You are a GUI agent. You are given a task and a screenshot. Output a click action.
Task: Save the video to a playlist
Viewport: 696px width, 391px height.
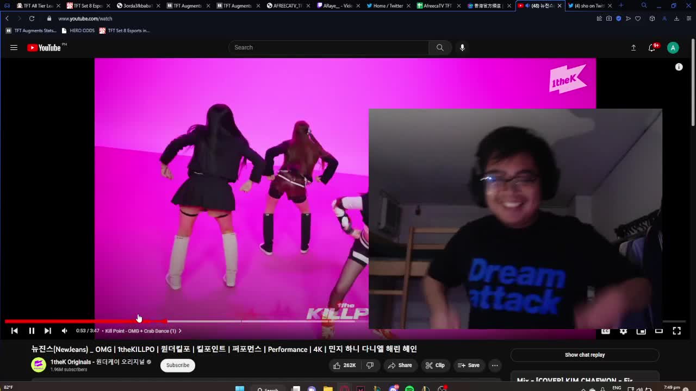click(469, 365)
